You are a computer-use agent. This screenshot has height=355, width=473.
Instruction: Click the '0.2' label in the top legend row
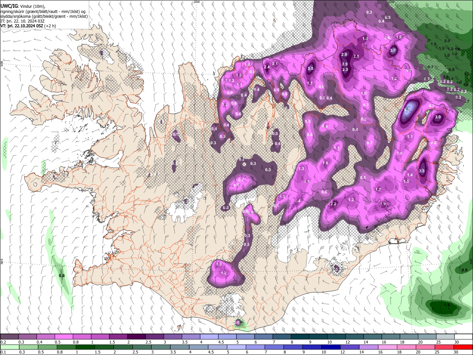coord(3,342)
